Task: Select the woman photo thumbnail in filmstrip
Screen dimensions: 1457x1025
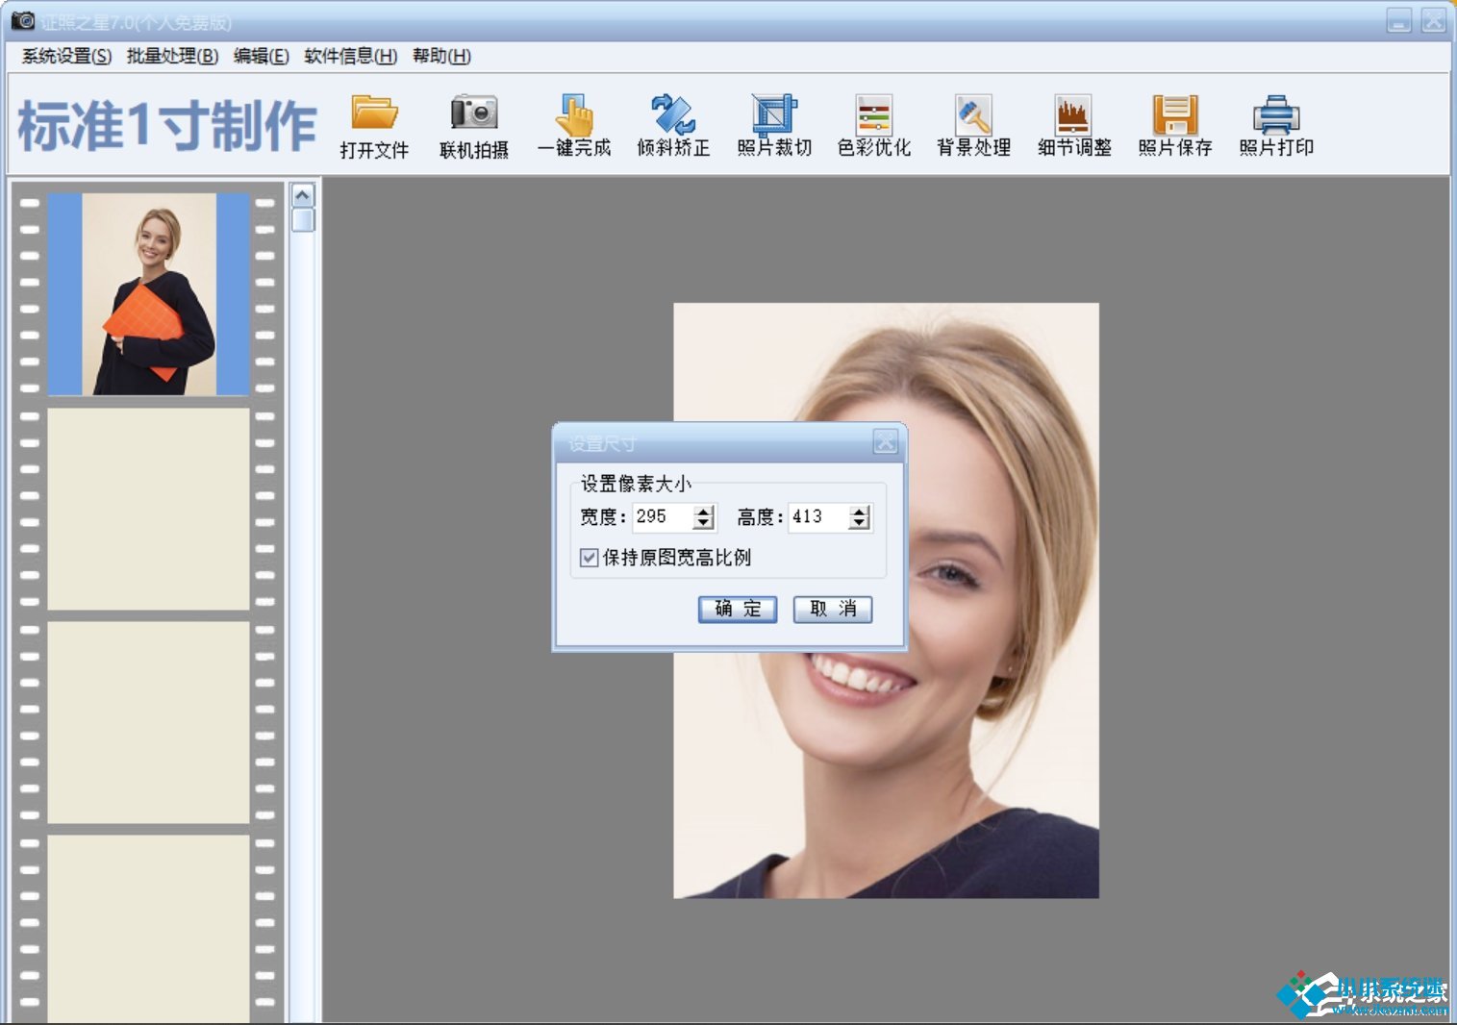Action: point(149,294)
